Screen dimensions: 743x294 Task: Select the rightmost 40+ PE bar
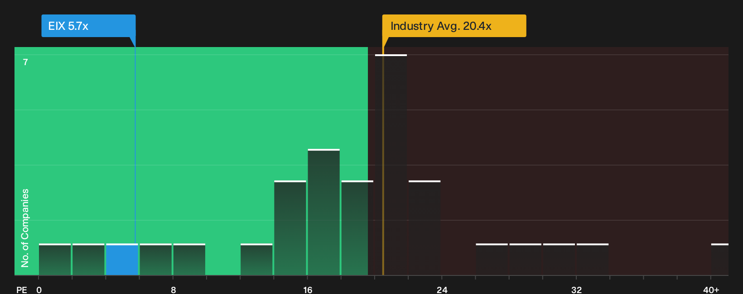tap(719, 260)
